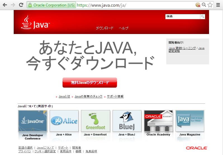Open 開発者 footer link
223x155 pixels.
pos(77,148)
